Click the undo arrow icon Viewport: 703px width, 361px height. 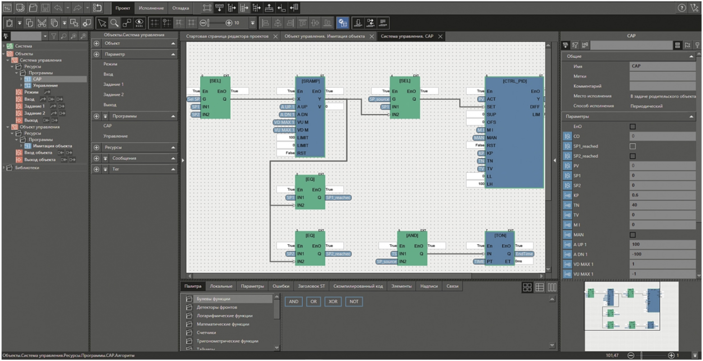click(x=58, y=8)
